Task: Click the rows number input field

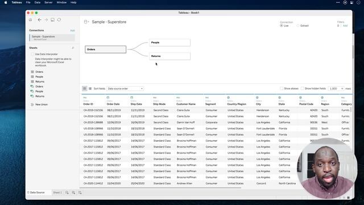Action: (x=334, y=89)
